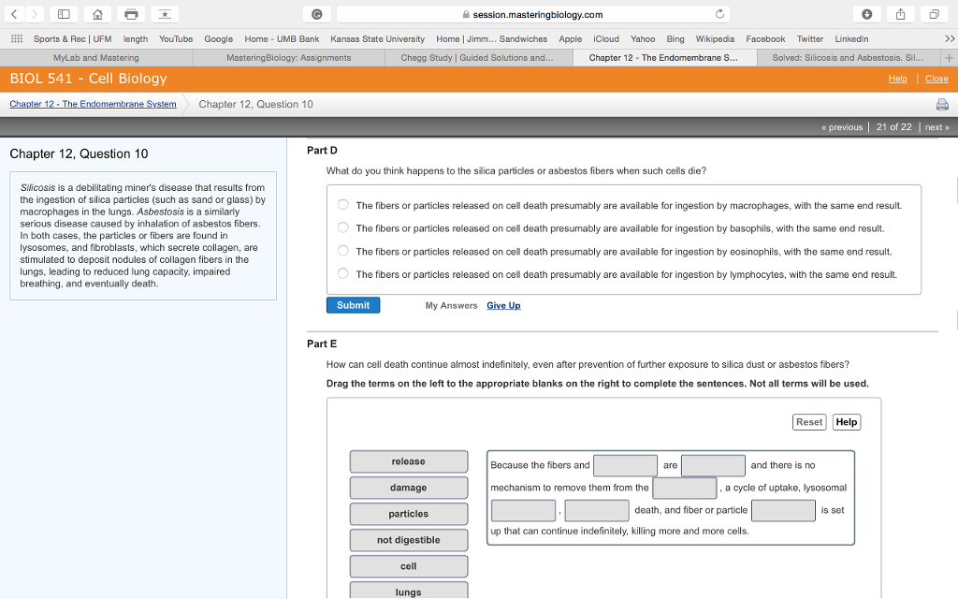Viewport: 958px width, 599px height.
Task: Switch to the Chegg Study tab
Action: (x=476, y=57)
